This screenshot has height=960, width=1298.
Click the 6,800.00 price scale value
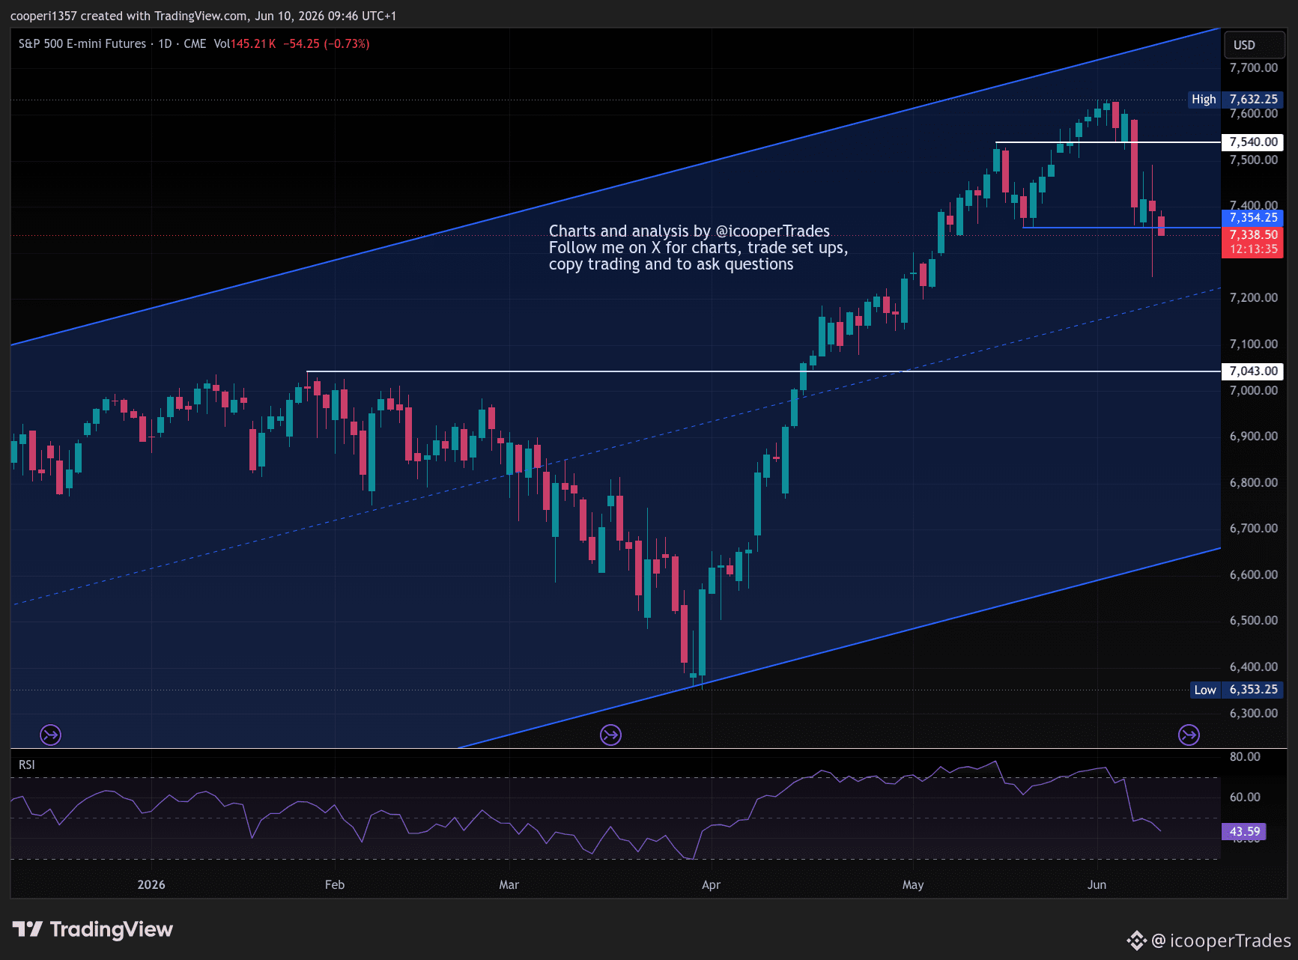[x=1254, y=482]
